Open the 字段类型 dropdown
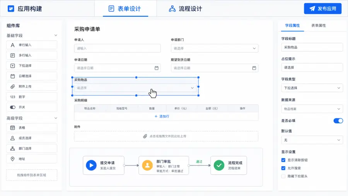Image resolution: width=348 pixels, height=196 pixels. [312, 88]
